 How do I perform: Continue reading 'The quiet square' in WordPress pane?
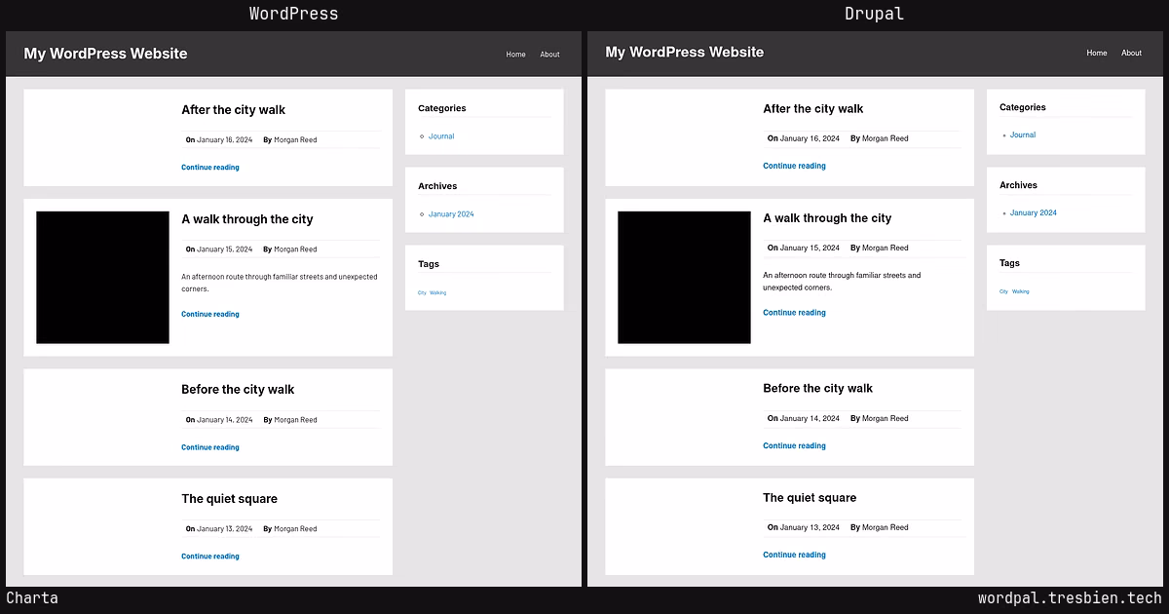coord(209,557)
